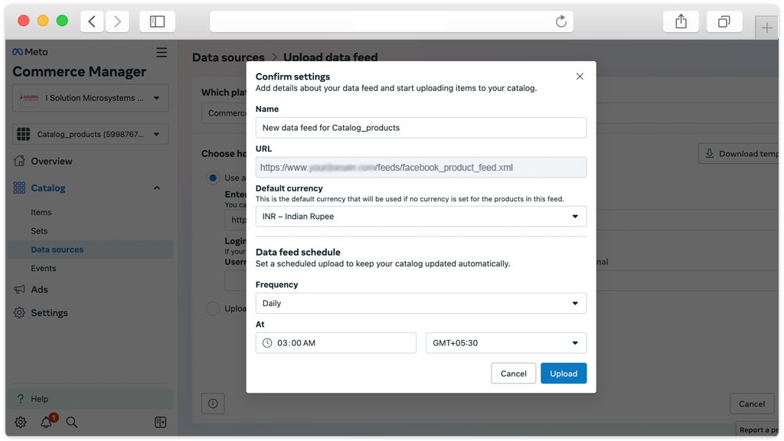Click the info circle icon
Image resolution: width=784 pixels, height=441 pixels.
[213, 403]
